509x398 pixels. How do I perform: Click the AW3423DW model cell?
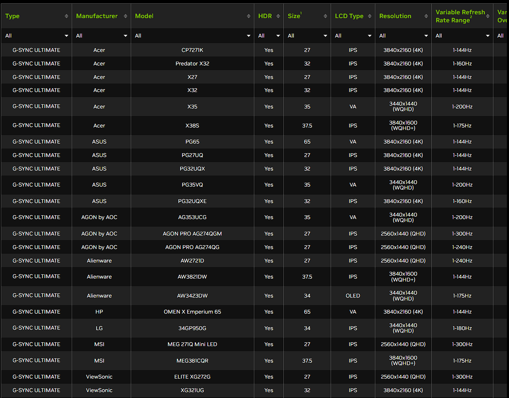click(193, 296)
